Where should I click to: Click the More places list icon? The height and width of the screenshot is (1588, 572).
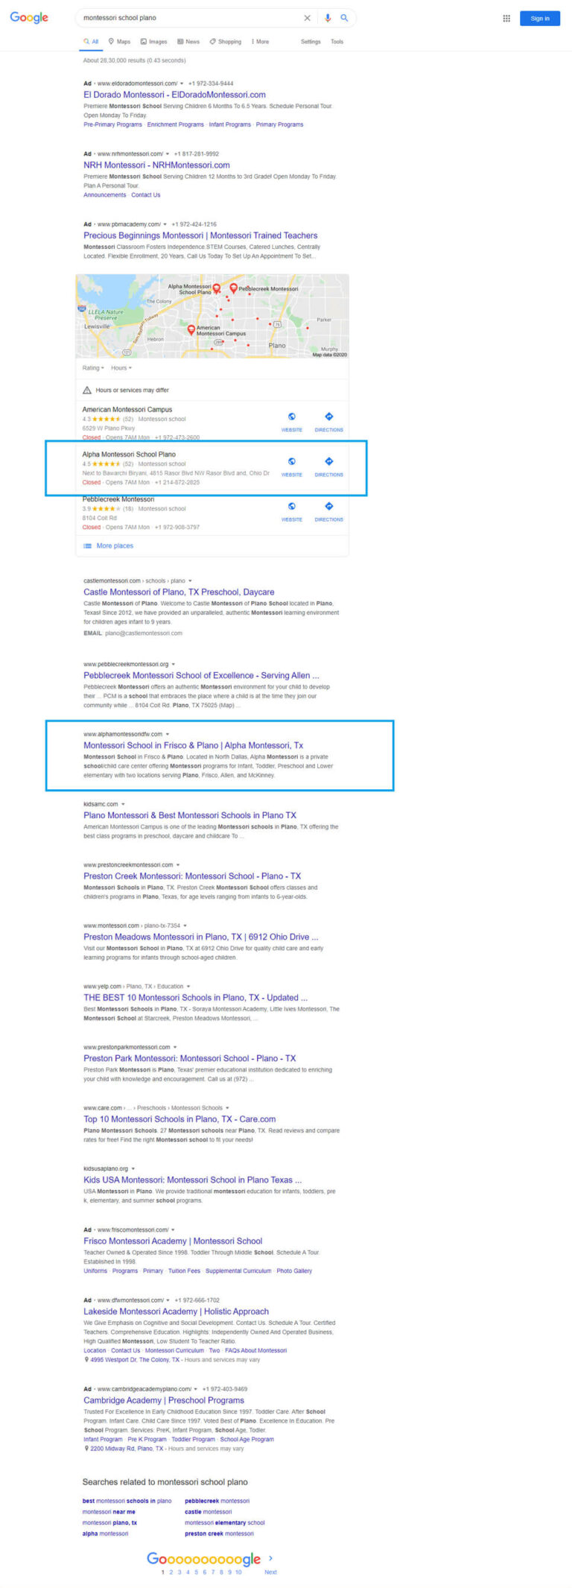pos(87,545)
